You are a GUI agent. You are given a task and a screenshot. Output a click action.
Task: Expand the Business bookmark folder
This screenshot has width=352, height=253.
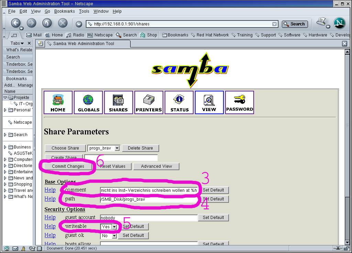pos(5,147)
